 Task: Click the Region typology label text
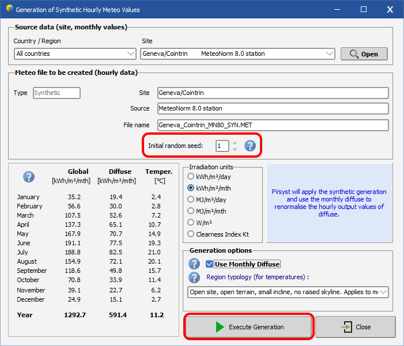[258, 277]
